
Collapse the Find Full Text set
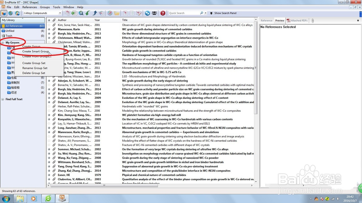coord(3,99)
